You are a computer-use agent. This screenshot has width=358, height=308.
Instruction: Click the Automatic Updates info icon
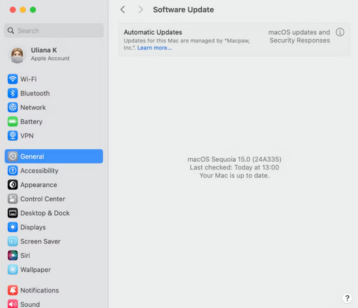(x=340, y=32)
